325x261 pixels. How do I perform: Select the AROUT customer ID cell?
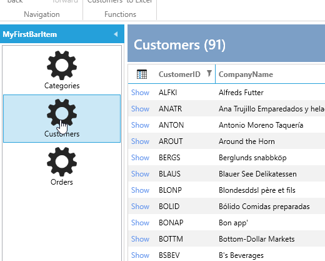171,141
